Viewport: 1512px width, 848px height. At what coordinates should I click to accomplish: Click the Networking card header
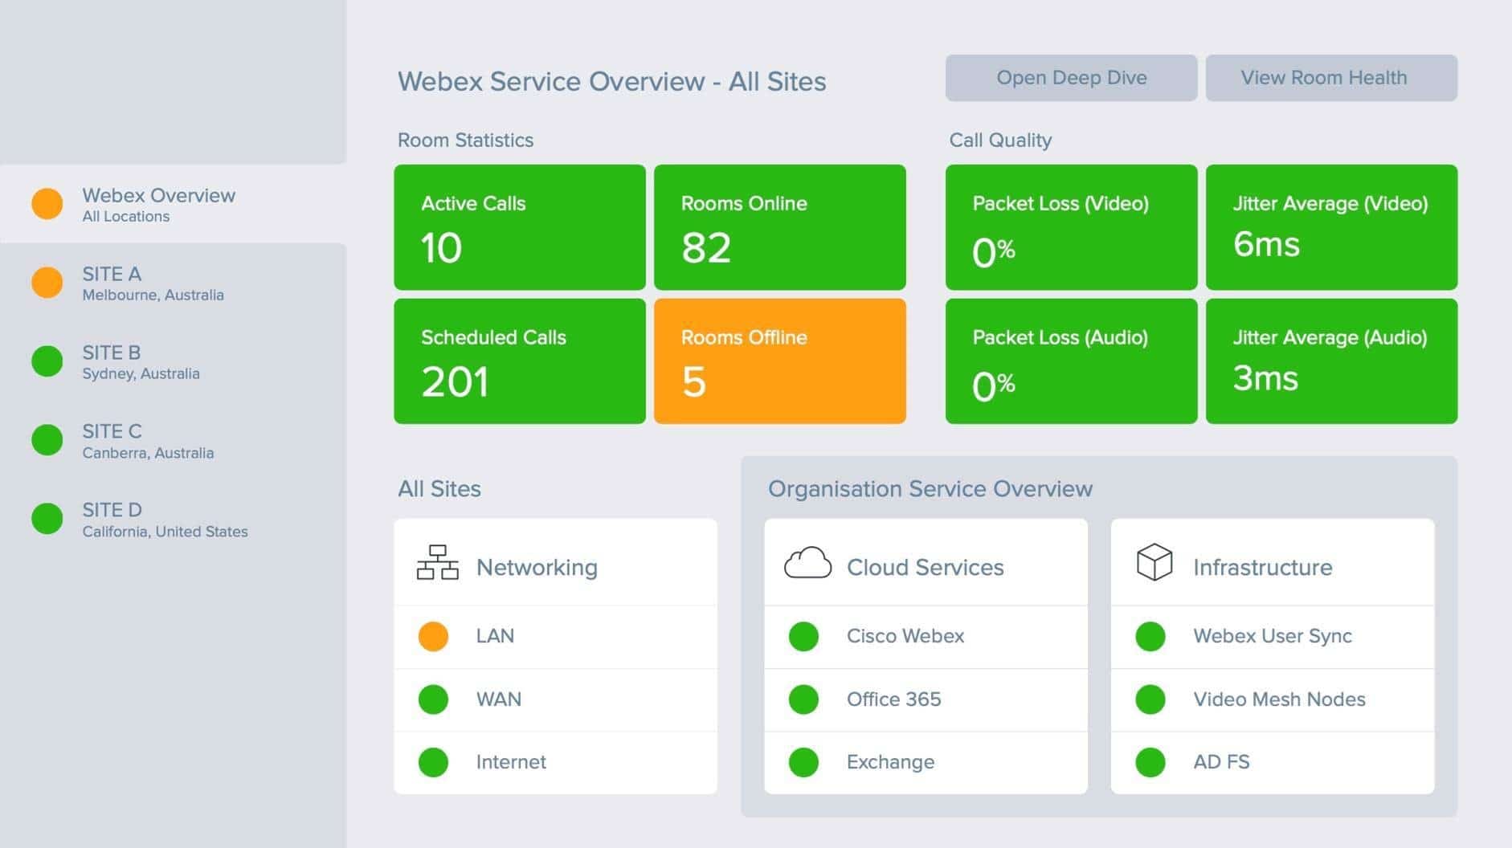pos(555,562)
